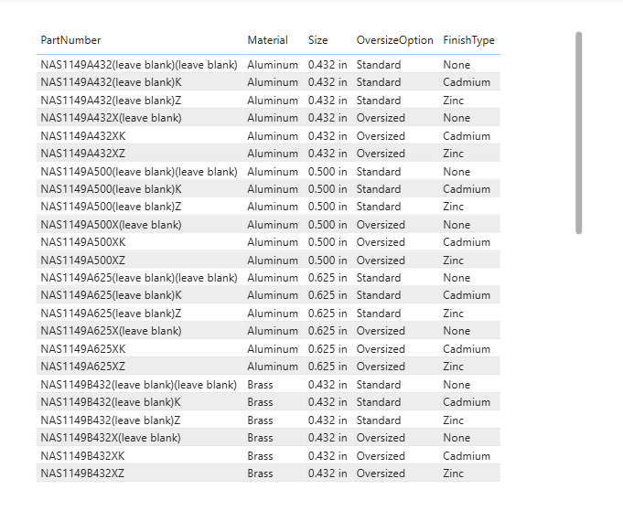This screenshot has height=532, width=623.
Task: Select part number NAS1149A432X(leave blank)
Action: tap(111, 118)
